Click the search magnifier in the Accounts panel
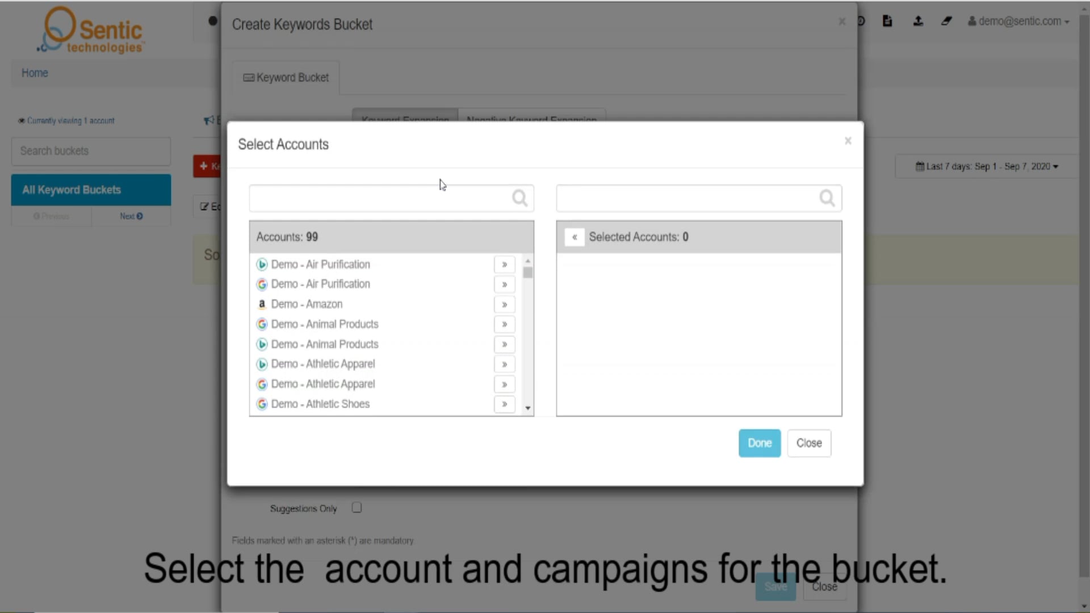The height and width of the screenshot is (613, 1090). (x=519, y=198)
